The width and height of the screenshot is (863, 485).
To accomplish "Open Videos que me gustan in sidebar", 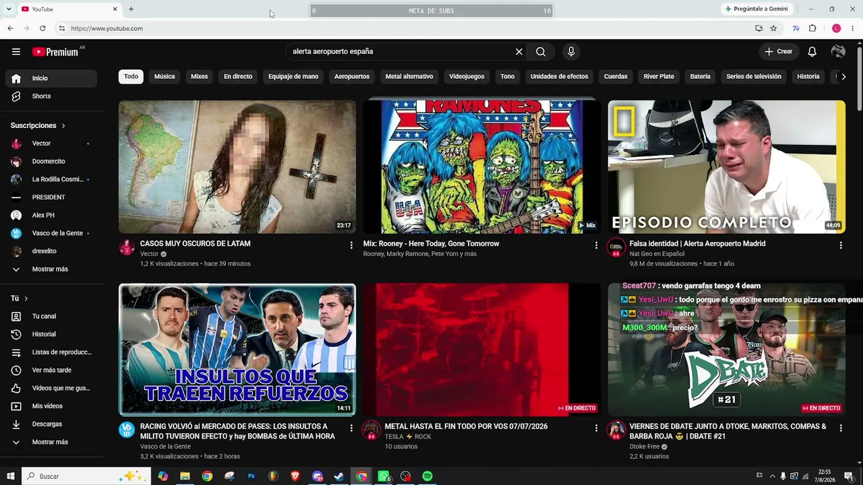I will click(51, 388).
